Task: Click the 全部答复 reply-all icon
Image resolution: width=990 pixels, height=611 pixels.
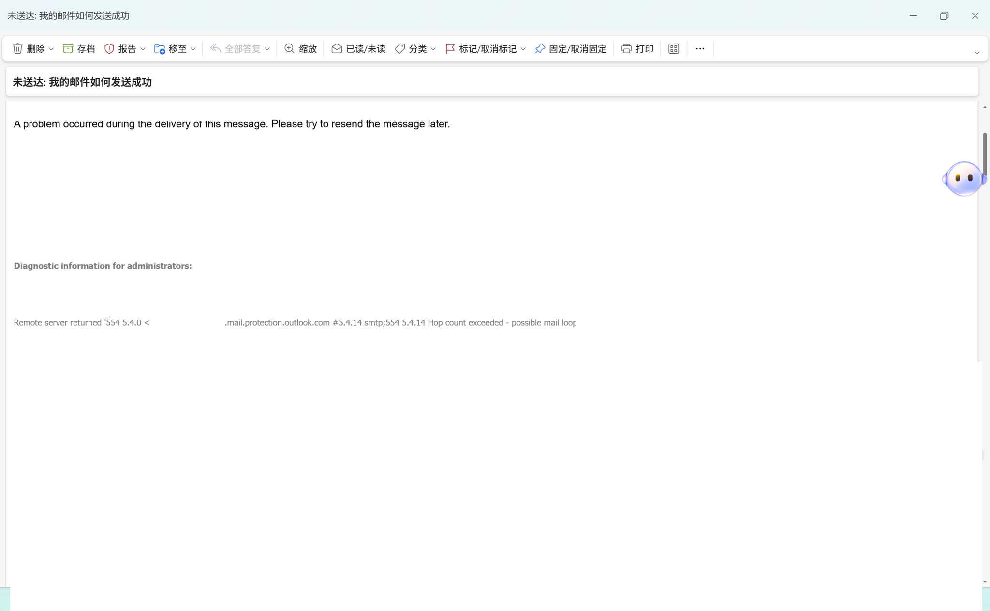Action: (x=216, y=49)
